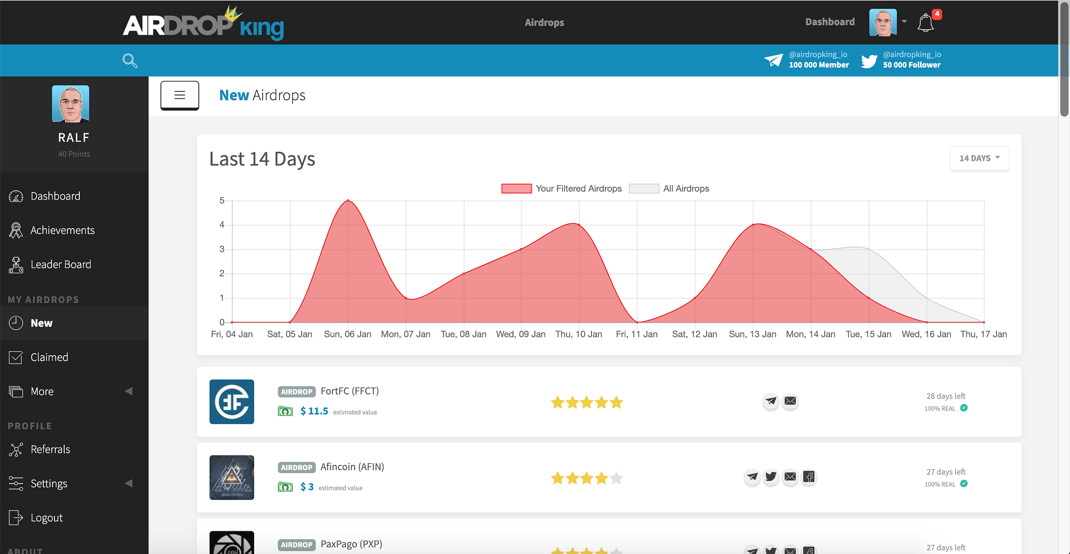Open the 14 DAYS range dropdown
The width and height of the screenshot is (1070, 554).
pyautogui.click(x=979, y=158)
